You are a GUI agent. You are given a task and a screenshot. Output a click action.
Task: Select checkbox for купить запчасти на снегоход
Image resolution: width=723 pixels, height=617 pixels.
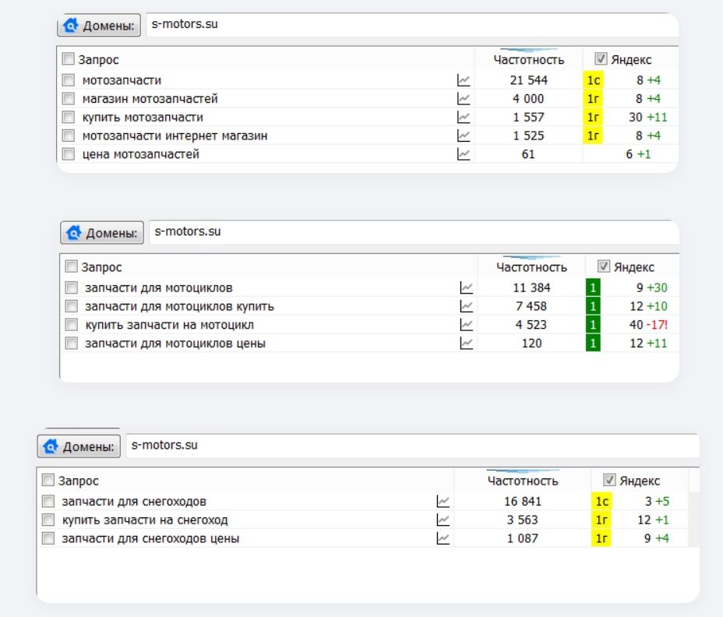(x=48, y=520)
